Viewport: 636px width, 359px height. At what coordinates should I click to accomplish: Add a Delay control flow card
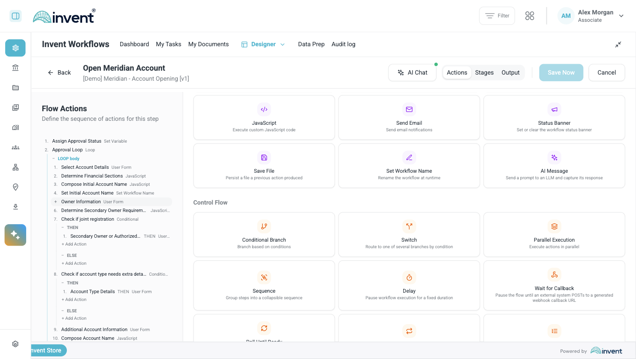[x=409, y=285]
